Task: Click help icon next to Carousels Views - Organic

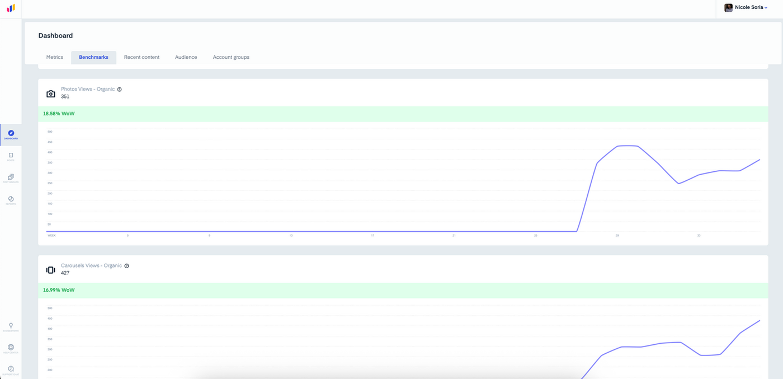Action: (127, 266)
